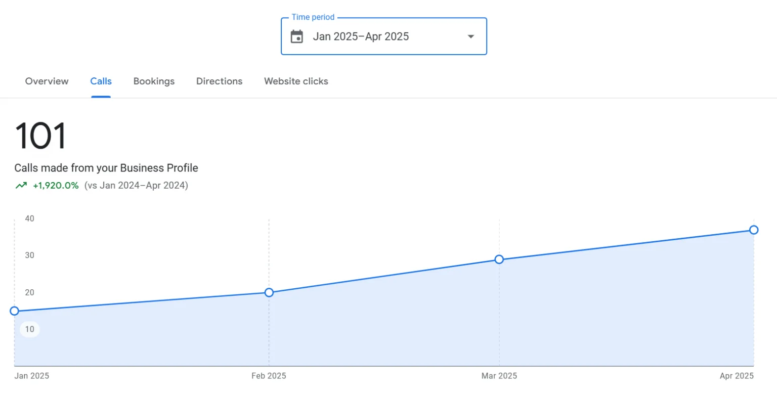Click the Jan 2025 label on x-axis
Screen dimensions: 777x394
click(32, 376)
